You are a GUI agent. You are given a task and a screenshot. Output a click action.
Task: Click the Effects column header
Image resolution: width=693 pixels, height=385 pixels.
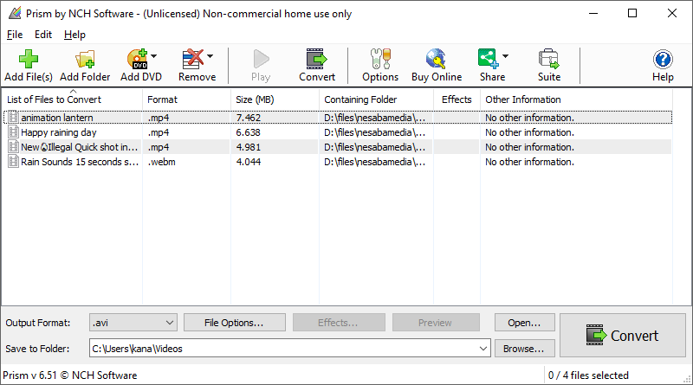(457, 99)
